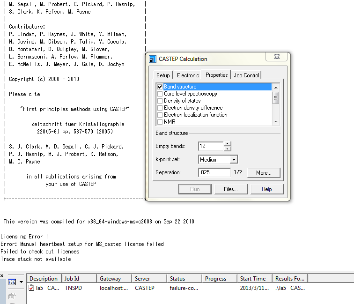Click the Progress column header

(x=220, y=279)
